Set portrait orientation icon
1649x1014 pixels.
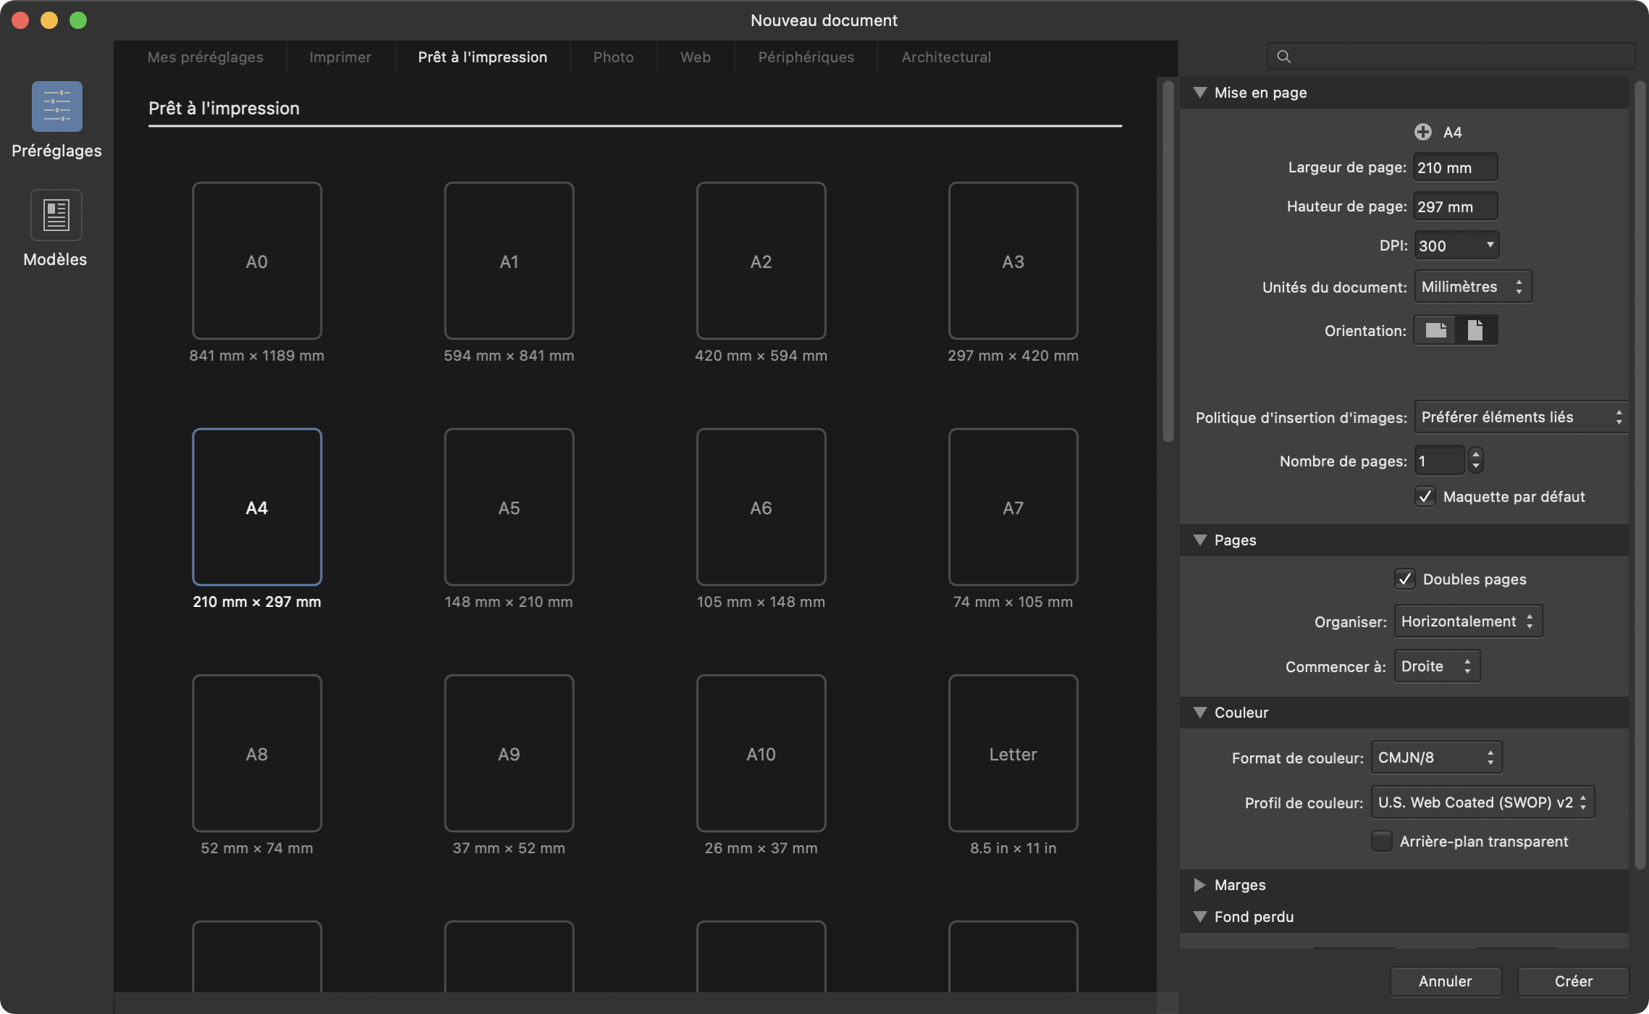point(1475,330)
